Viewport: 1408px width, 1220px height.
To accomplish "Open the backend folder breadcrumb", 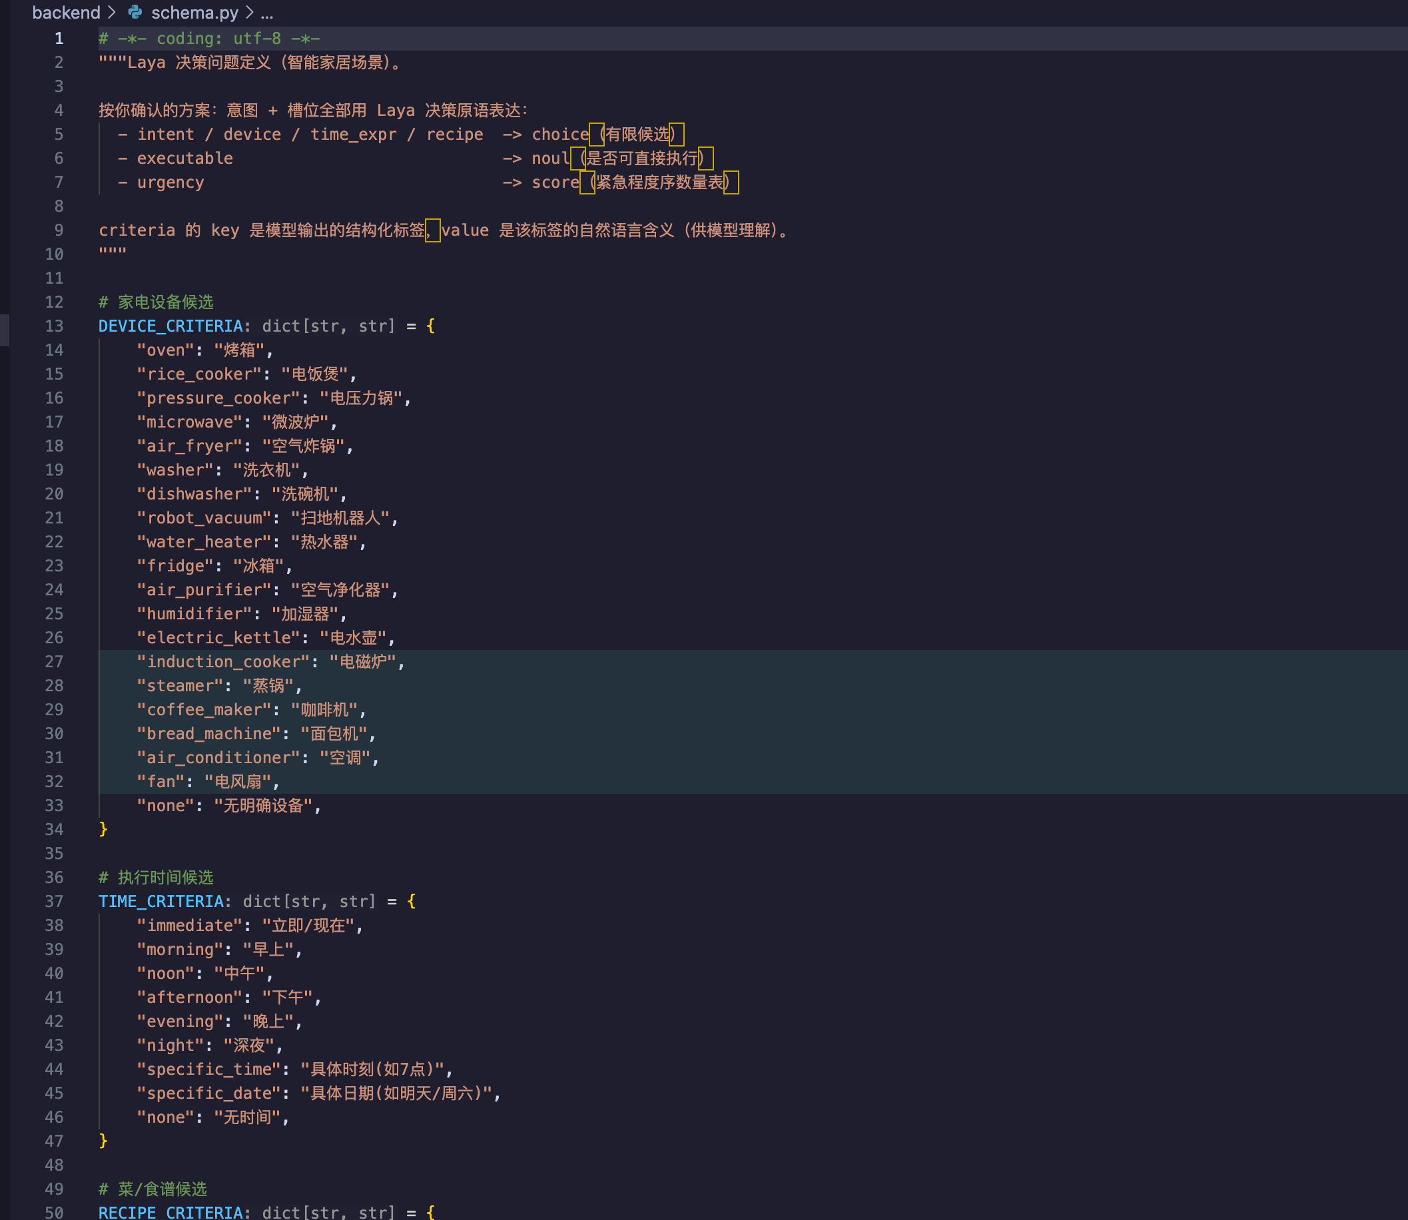I will [66, 12].
